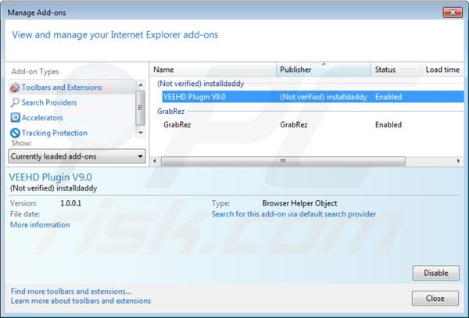Open Learn more about toolbars and extensions

tap(81, 301)
